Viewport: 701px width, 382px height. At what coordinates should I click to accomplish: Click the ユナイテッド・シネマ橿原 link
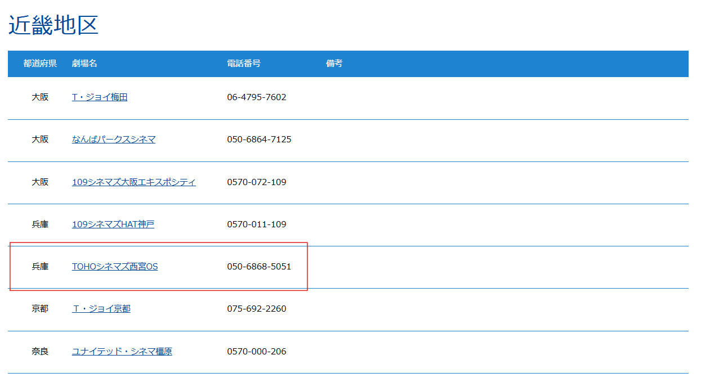tap(122, 352)
